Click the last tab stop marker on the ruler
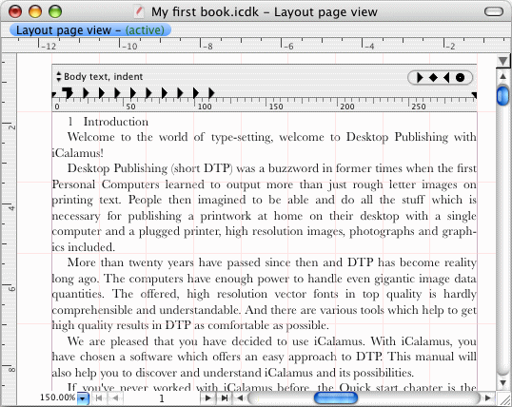This screenshot has width=512, height=407. [x=211, y=92]
